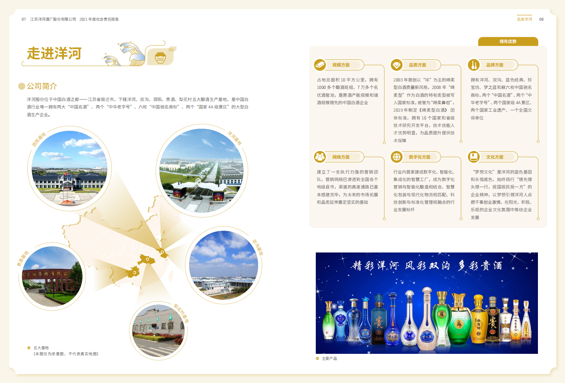Image resolution: width=565 pixels, height=383 pixels.
Task: Click the spiral icon before 公司简介
Action: click(22, 86)
